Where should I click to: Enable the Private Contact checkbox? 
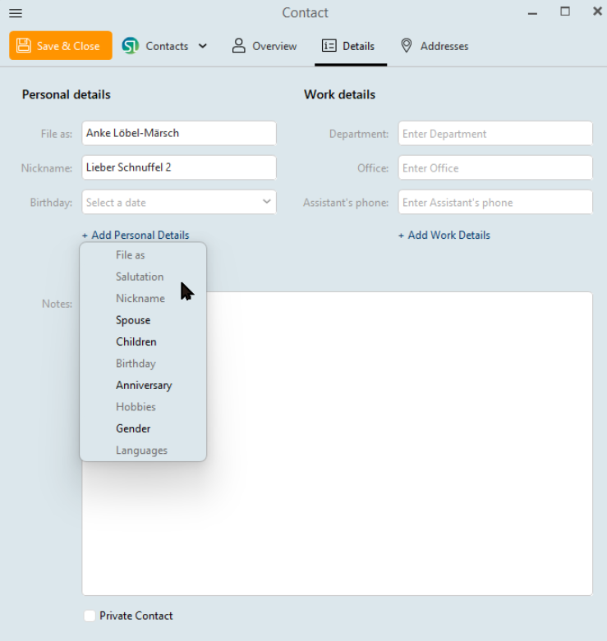89,616
